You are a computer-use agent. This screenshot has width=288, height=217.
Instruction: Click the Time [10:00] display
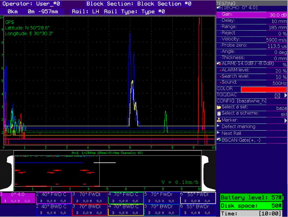(x=251, y=213)
